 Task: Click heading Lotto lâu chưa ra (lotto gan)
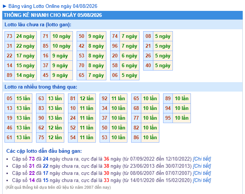point(38,24)
